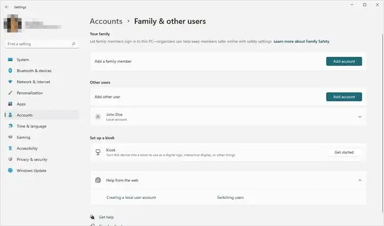Screen dimensions: 384x226
Task: Focus the Find a setting search box
Action: click(x=41, y=44)
